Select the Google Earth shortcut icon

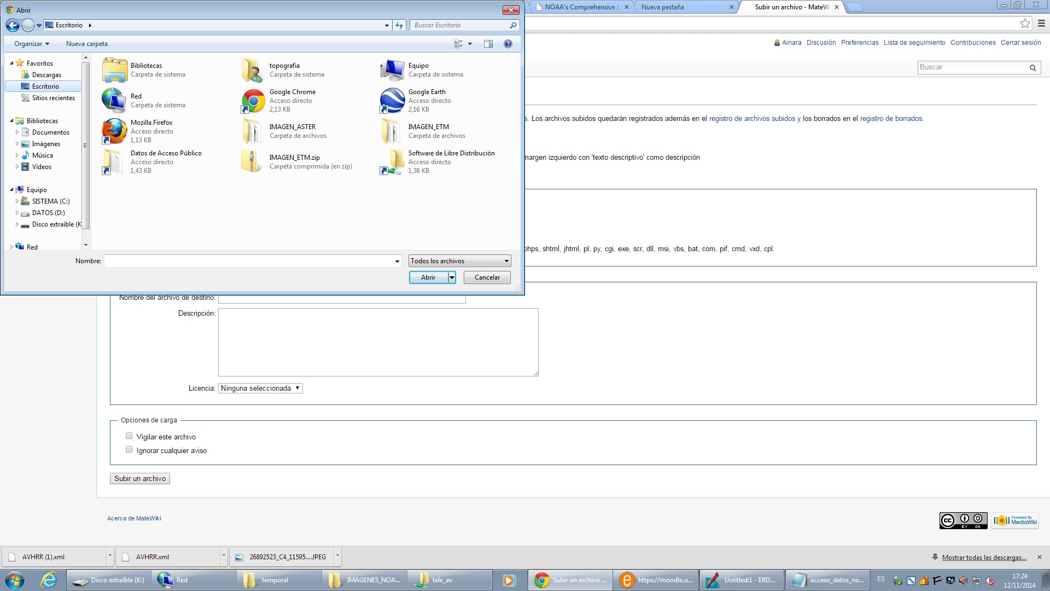392,101
